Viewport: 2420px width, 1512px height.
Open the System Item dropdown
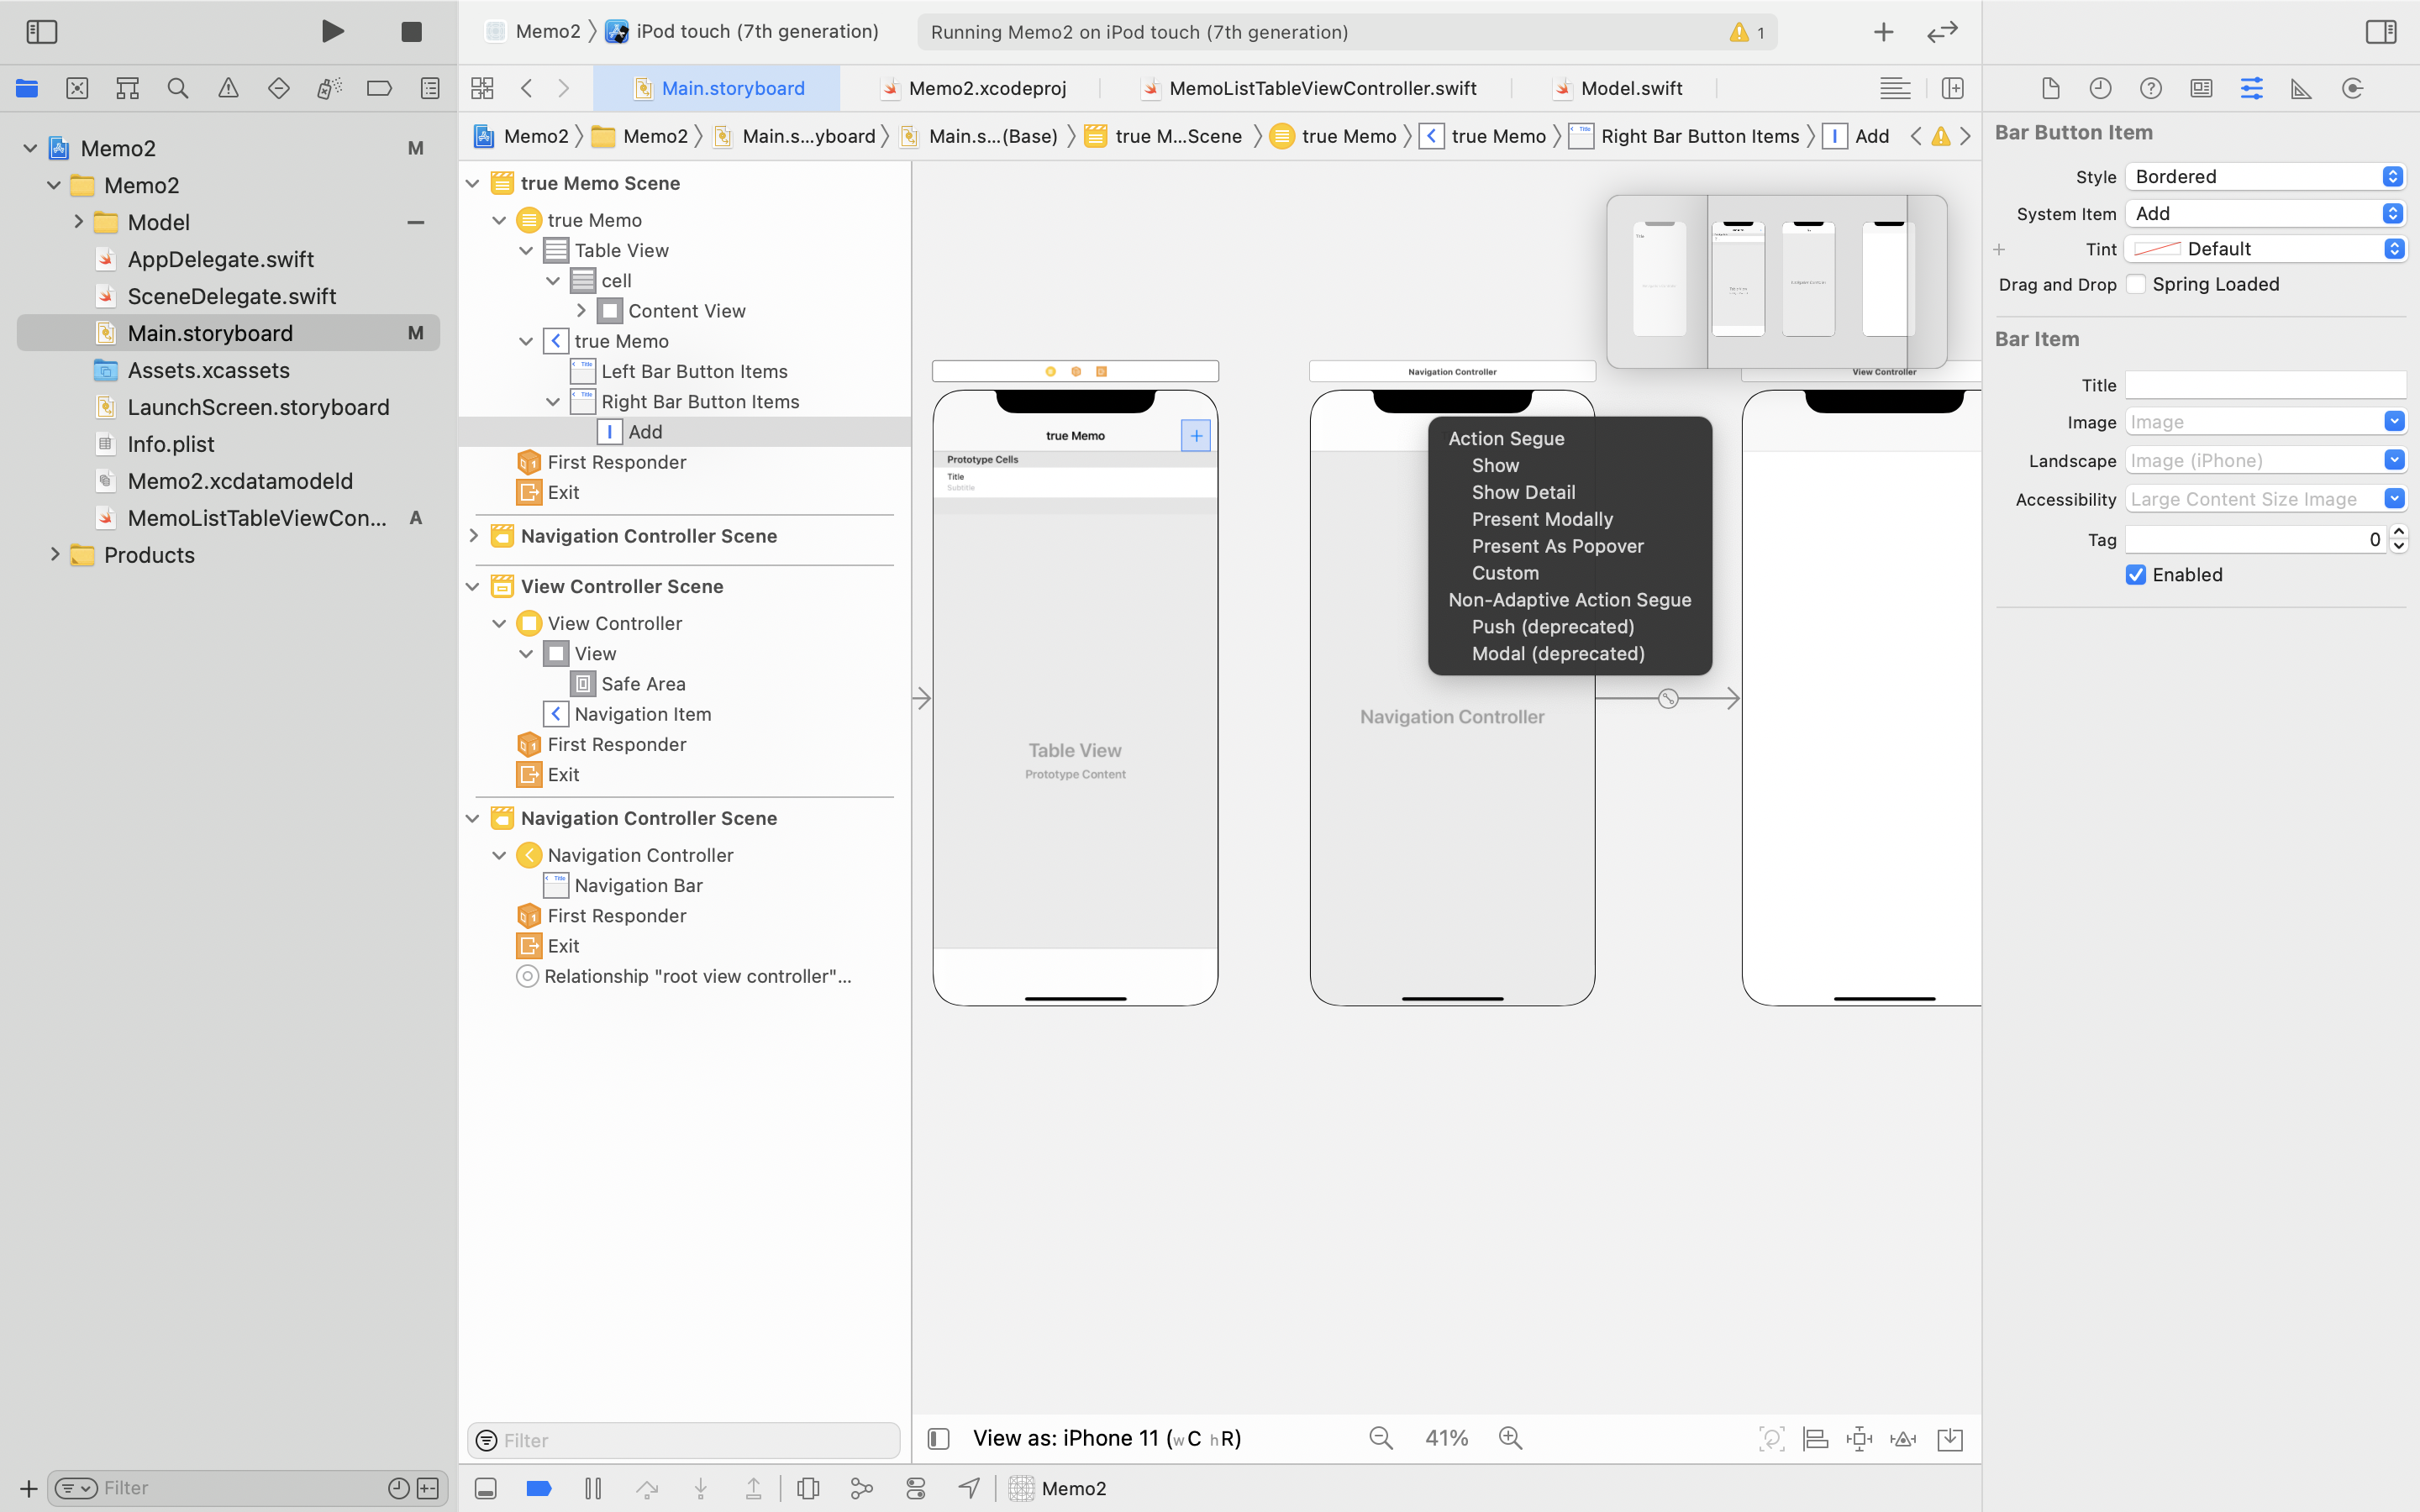point(2265,213)
